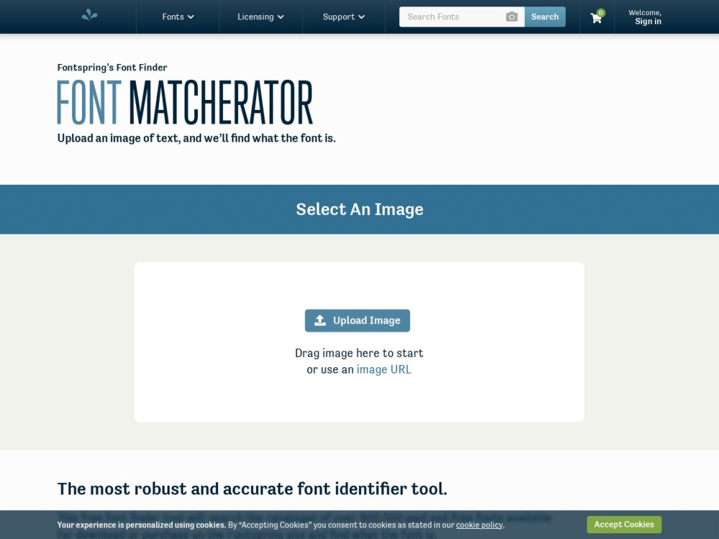Screen dimensions: 719x539
Task: Click the Fontspring logo icon
Action: tap(89, 16)
